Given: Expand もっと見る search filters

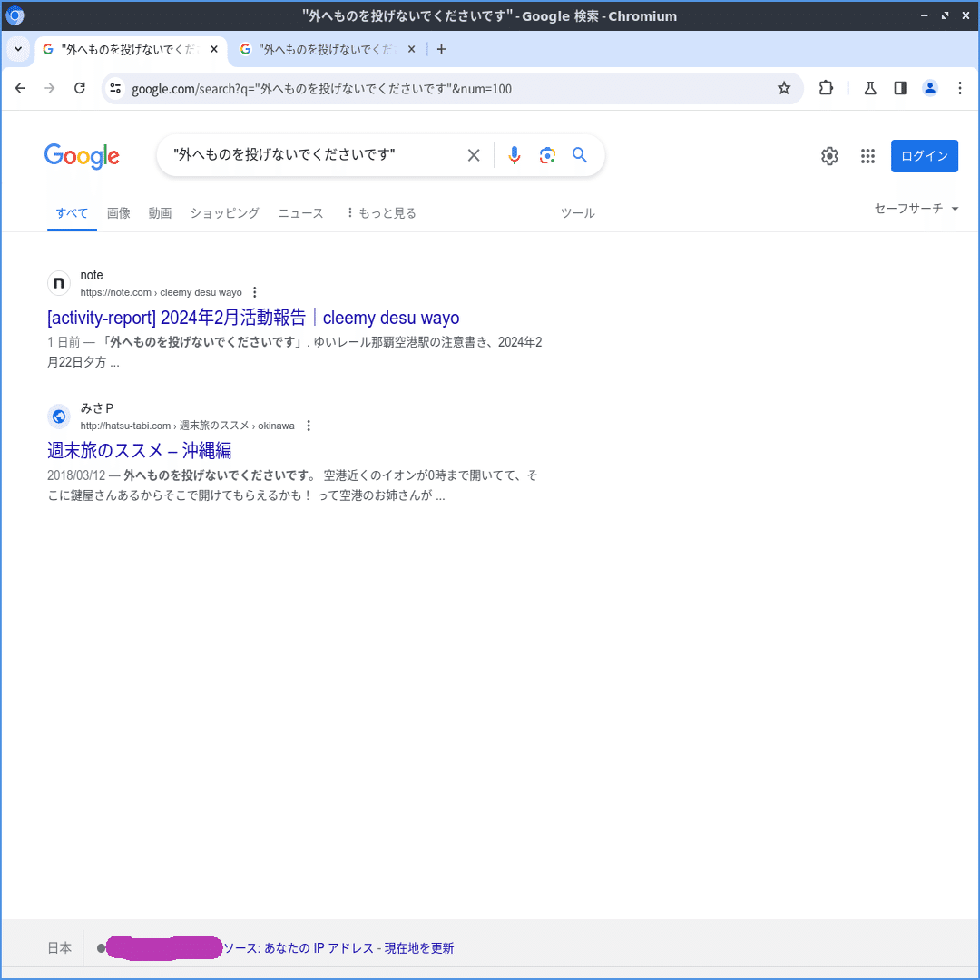Looking at the screenshot, I should (381, 213).
